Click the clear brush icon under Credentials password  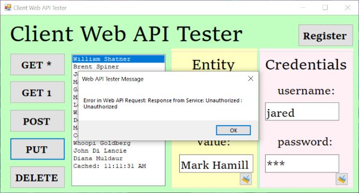342,179
